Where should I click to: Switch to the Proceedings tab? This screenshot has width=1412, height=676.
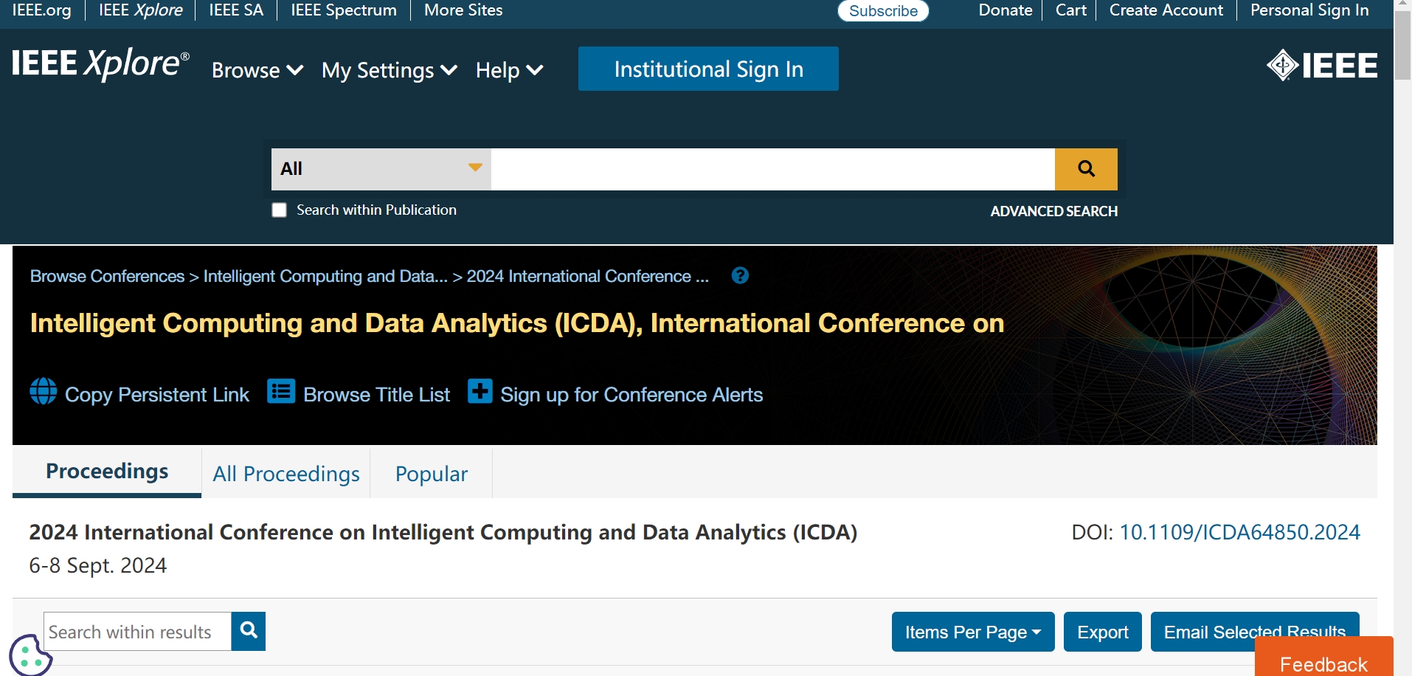click(107, 472)
